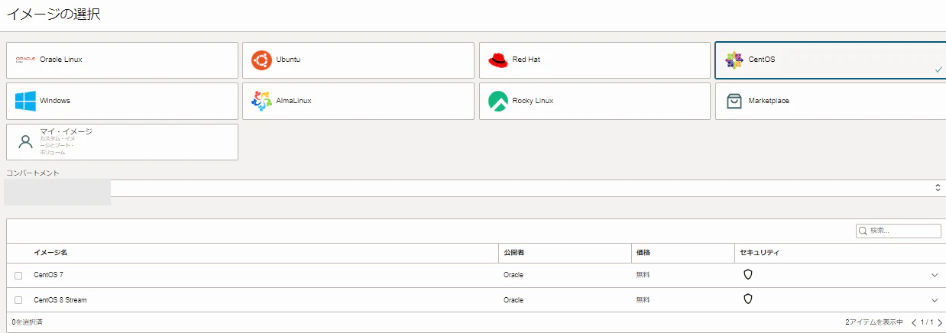Open the Marketplace image card
The image size is (946, 333).
click(831, 101)
